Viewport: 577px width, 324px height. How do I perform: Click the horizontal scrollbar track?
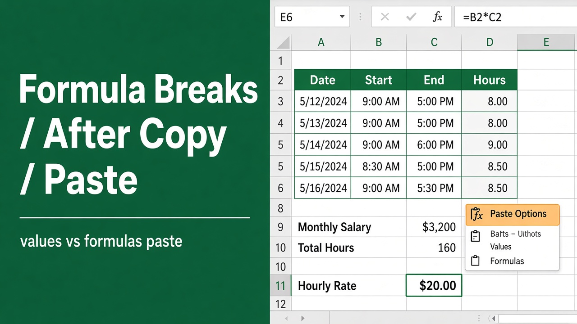point(537,319)
